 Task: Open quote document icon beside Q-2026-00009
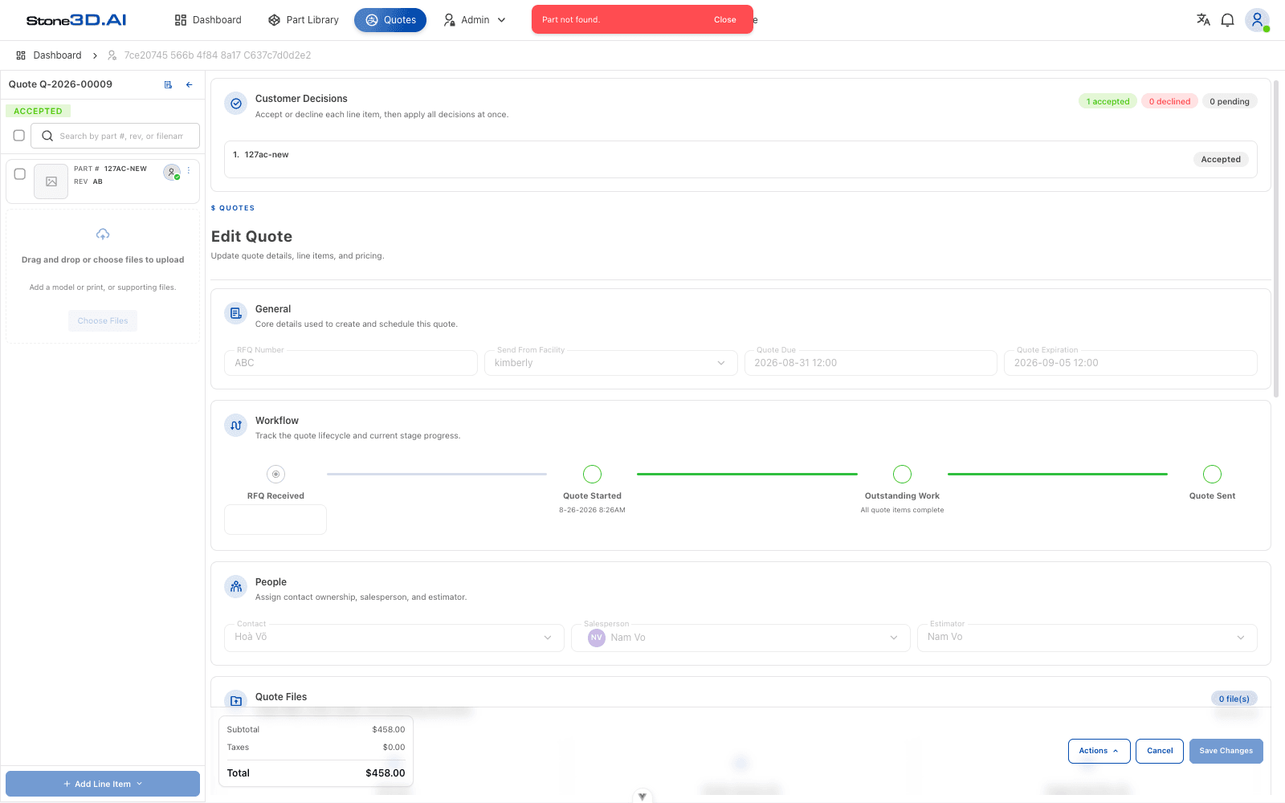168,84
